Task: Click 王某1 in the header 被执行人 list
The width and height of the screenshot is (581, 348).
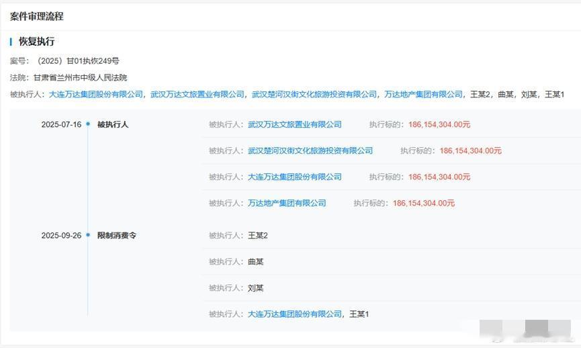Action: [x=554, y=95]
